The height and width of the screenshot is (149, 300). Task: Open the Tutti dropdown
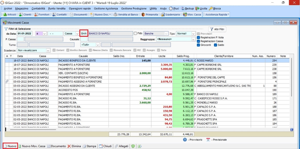[90, 45]
